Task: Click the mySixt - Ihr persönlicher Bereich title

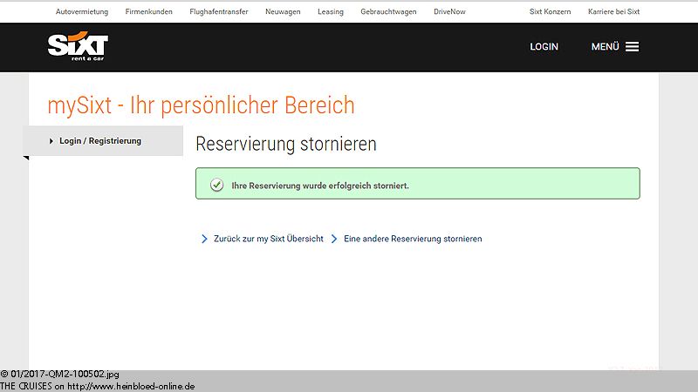Action: 202,105
